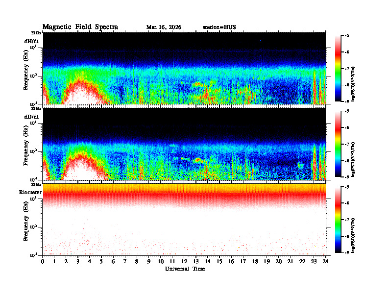Click the "32Hz" top tick label of dH/dt panel
388x300 pixels.
tap(36, 33)
